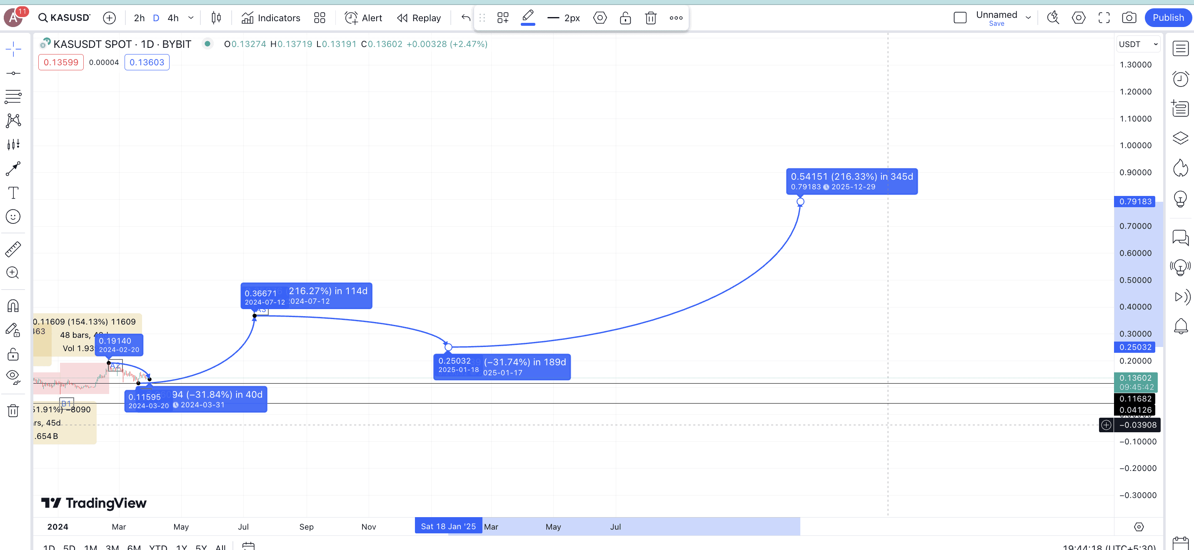Image resolution: width=1194 pixels, height=550 pixels.
Task: Expand the timeframe interval dropdown chevron
Action: [x=191, y=18]
